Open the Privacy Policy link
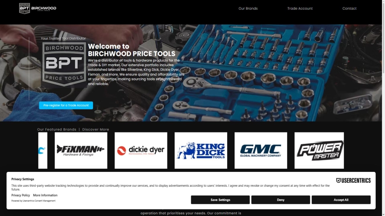This screenshot has width=385, height=216. tap(21, 195)
